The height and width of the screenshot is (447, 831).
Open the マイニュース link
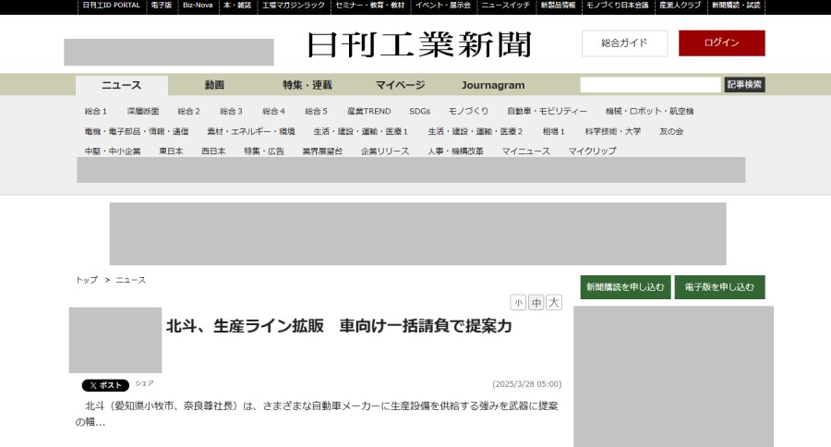(x=526, y=151)
